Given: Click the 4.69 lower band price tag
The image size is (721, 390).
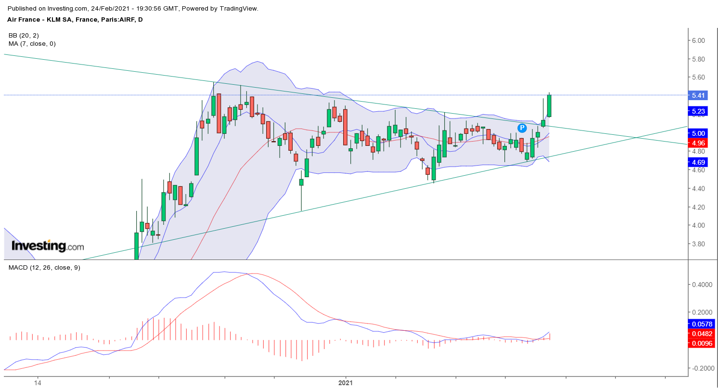Looking at the screenshot, I should pyautogui.click(x=698, y=162).
